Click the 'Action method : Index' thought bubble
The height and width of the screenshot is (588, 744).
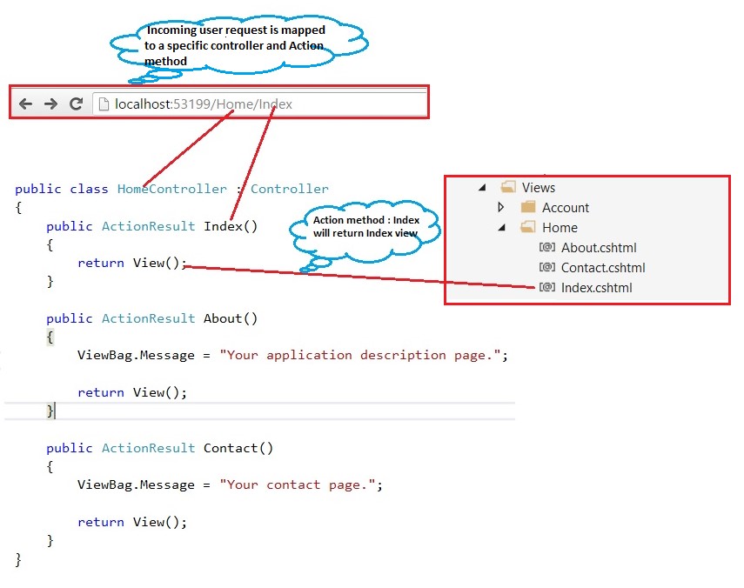pos(365,227)
